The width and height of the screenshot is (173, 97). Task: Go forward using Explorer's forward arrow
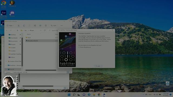(x=11, y=30)
